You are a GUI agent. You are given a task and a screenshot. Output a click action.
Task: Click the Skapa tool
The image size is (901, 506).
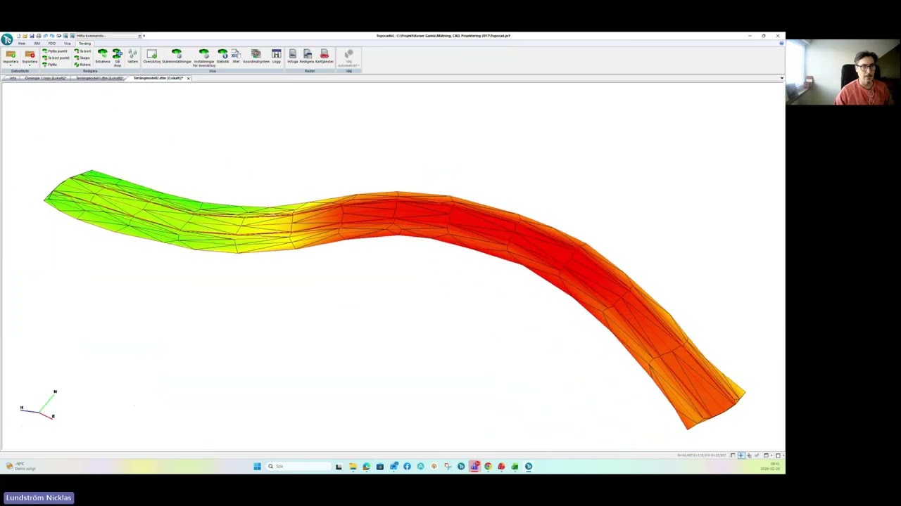point(82,58)
